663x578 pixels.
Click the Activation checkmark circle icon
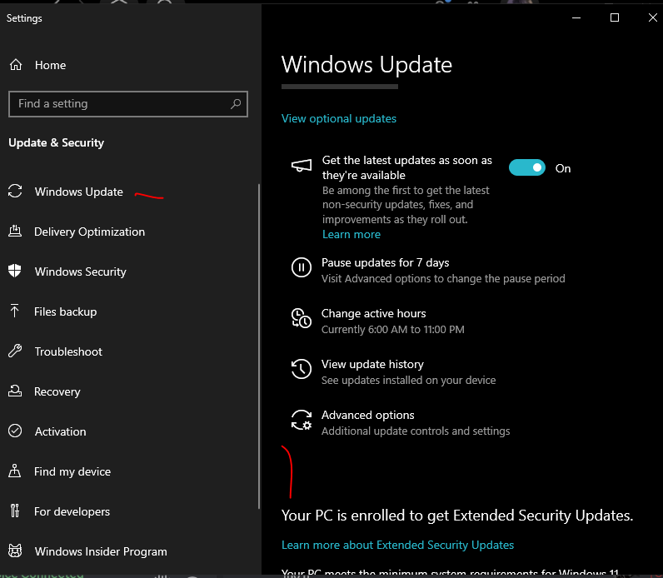click(x=15, y=431)
